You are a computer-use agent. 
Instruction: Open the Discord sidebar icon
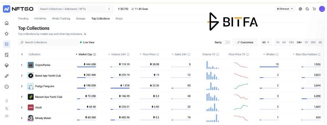[x=7, y=116]
